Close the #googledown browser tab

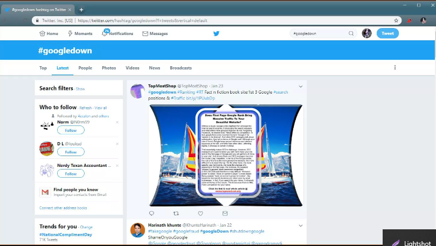pyautogui.click(x=70, y=10)
